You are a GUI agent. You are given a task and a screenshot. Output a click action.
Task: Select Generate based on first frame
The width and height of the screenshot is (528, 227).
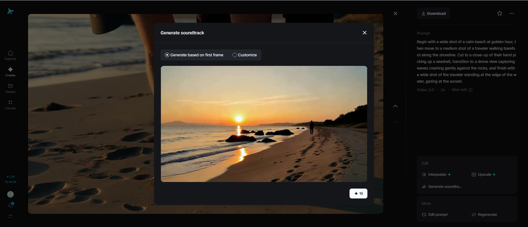click(194, 55)
